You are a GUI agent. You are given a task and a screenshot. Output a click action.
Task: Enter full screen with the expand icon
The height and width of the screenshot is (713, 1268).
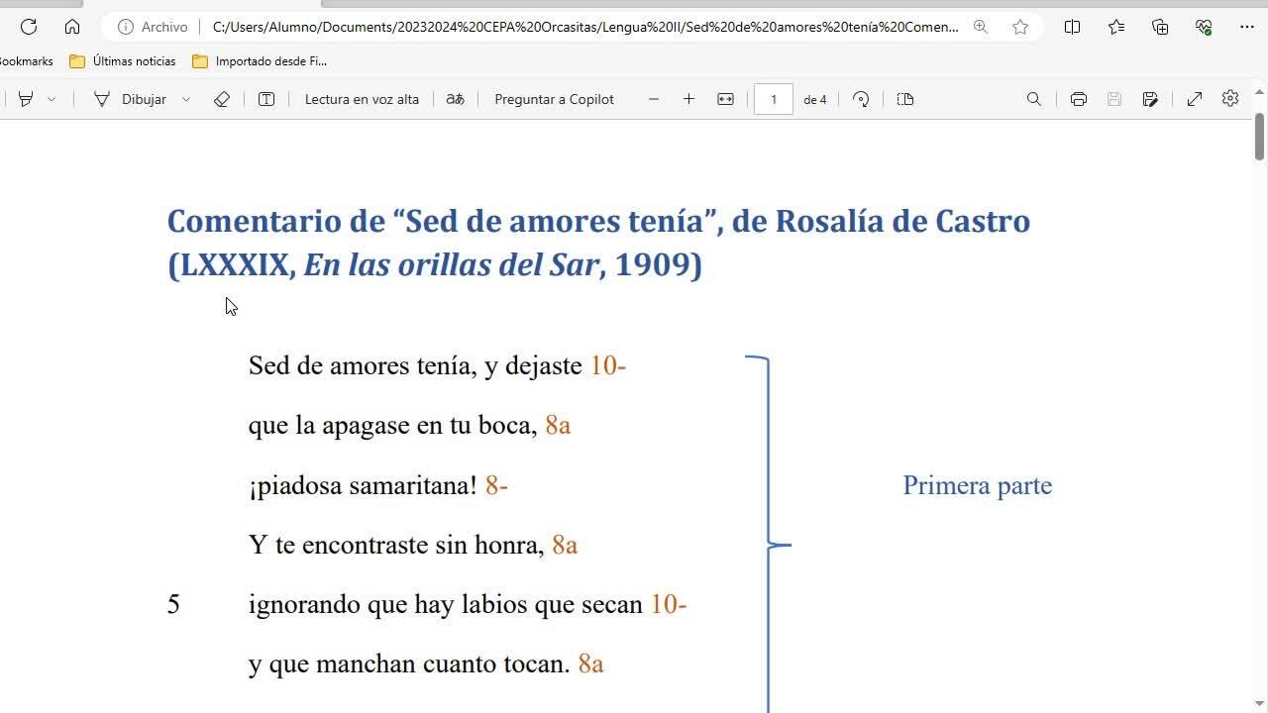pyautogui.click(x=1194, y=99)
